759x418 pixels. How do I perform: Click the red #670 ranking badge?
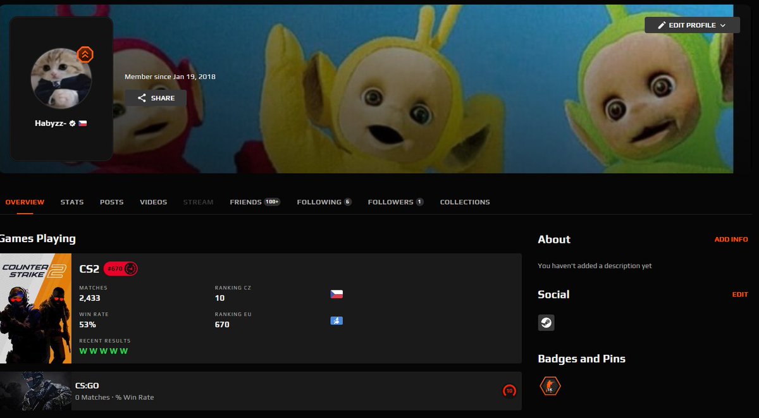pos(121,269)
